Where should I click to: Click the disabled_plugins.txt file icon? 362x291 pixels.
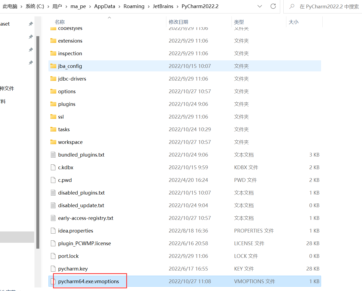point(53,193)
